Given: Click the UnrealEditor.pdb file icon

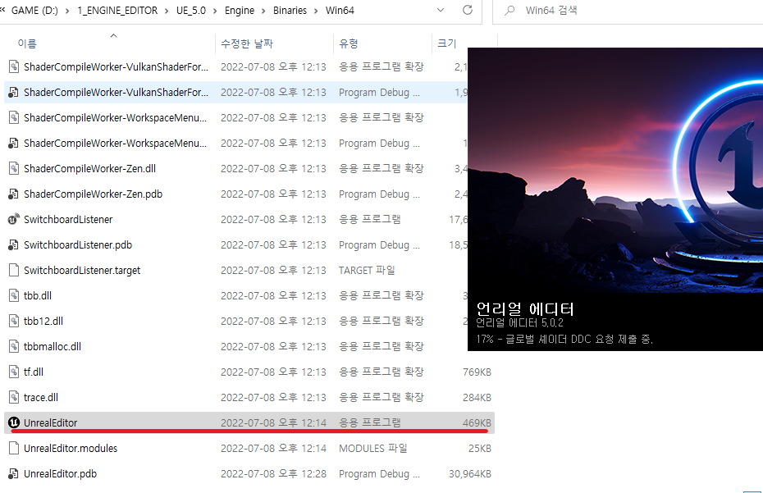Looking at the screenshot, I should [14, 473].
